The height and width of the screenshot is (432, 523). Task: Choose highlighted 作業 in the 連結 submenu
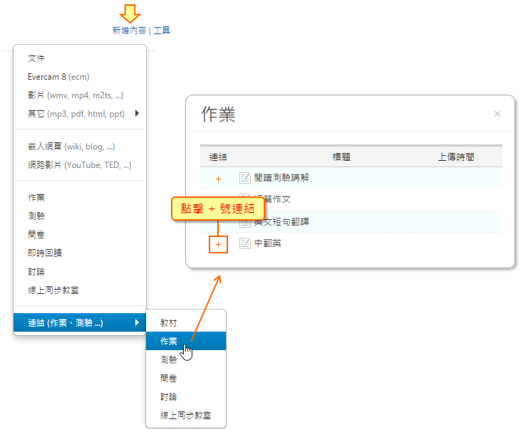coord(169,342)
